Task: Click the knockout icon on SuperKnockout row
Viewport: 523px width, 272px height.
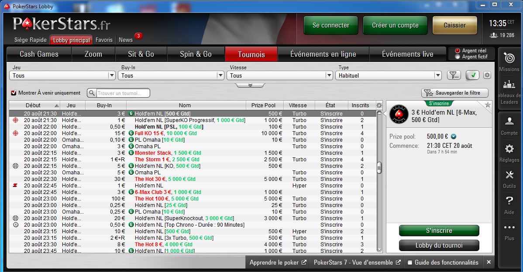Action: click(x=15, y=218)
